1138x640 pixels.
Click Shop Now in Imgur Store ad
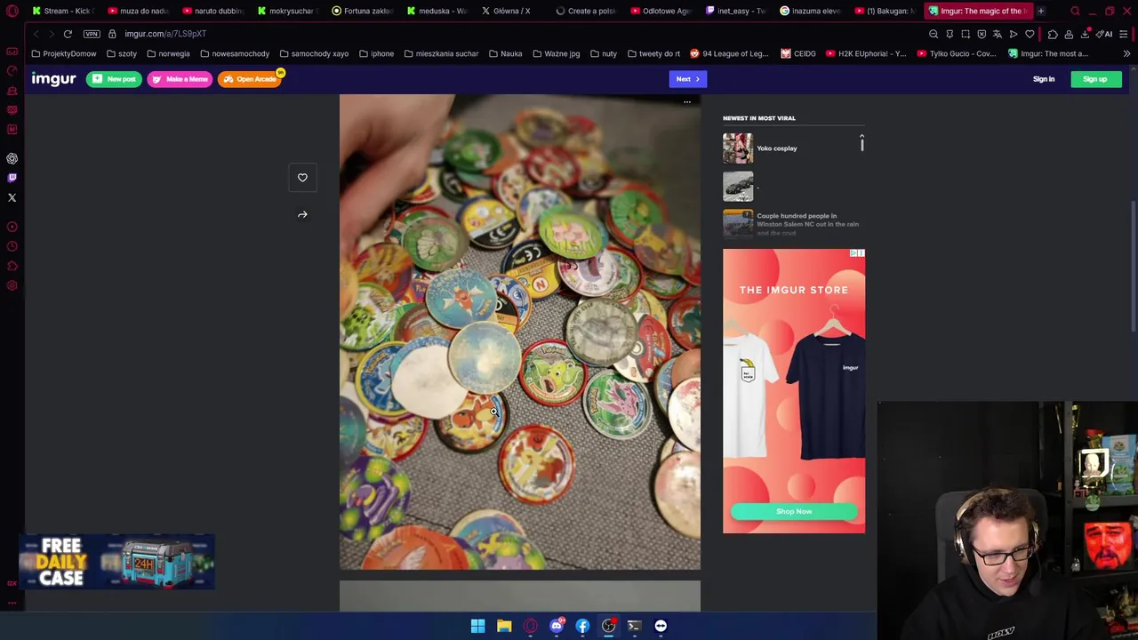click(794, 511)
